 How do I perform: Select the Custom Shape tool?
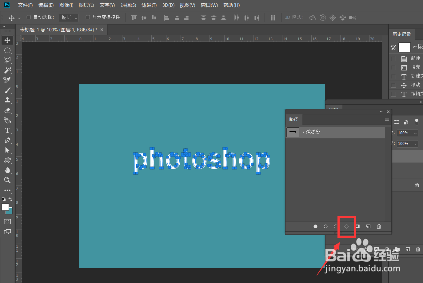coord(7,160)
